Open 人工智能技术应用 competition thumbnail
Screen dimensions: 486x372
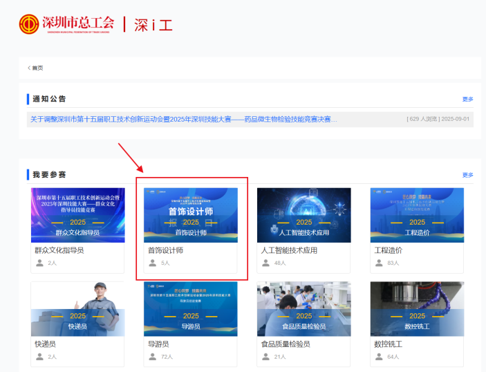tap(304, 215)
